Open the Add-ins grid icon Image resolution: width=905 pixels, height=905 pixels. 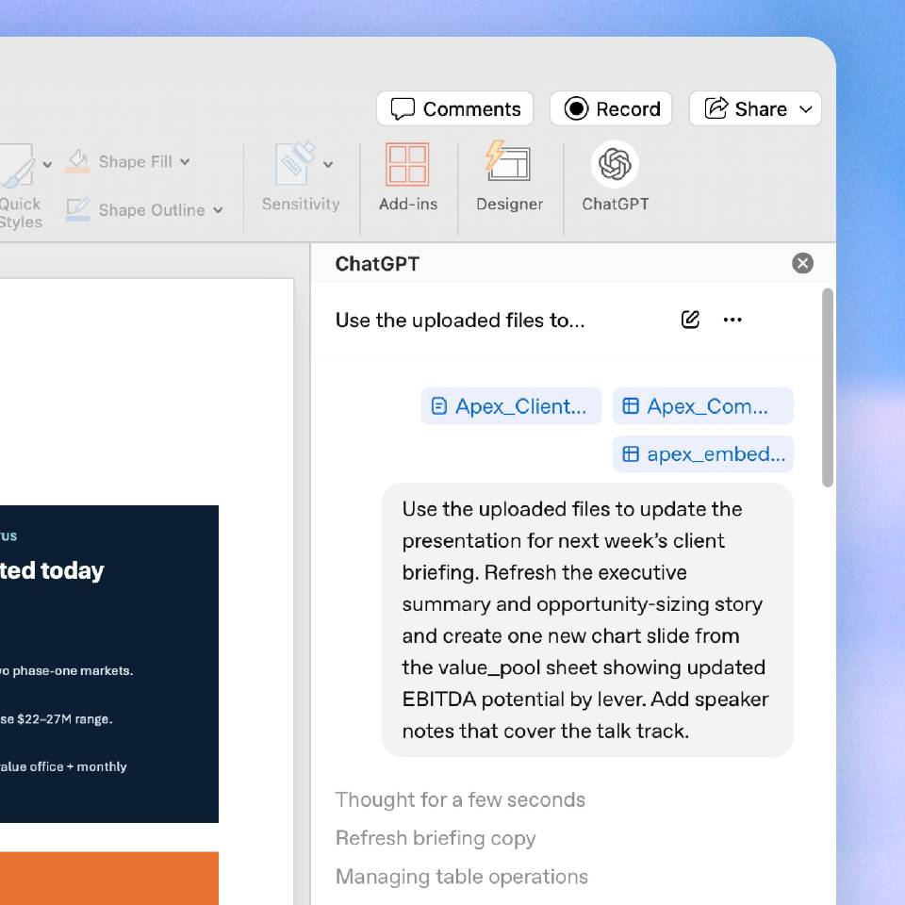[407, 164]
